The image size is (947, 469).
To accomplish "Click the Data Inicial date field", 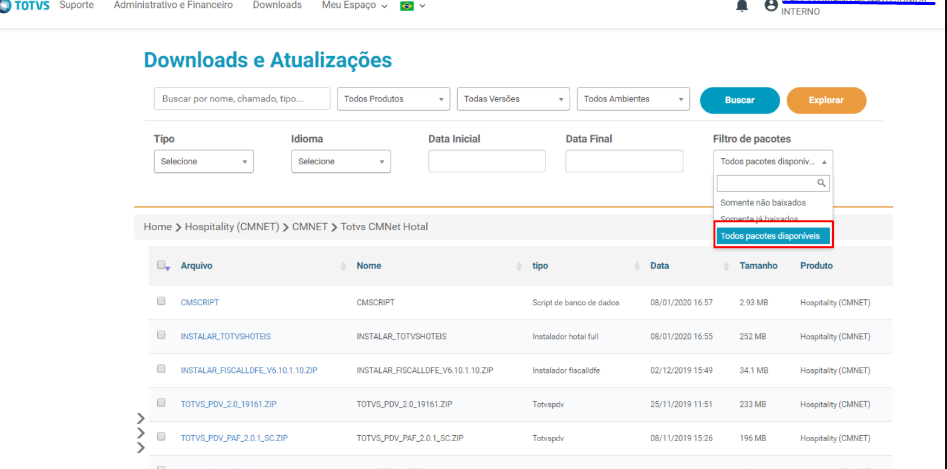I will [x=487, y=161].
